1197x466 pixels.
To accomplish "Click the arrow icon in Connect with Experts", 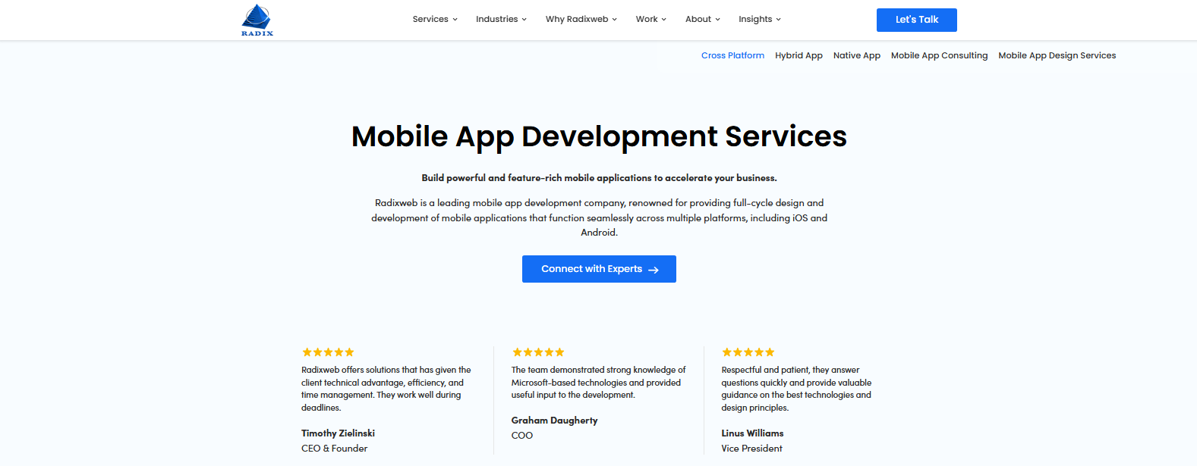I will pyautogui.click(x=653, y=270).
